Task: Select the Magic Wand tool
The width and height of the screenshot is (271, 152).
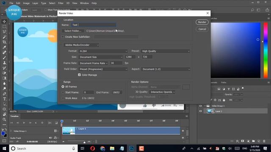Action: [4, 37]
